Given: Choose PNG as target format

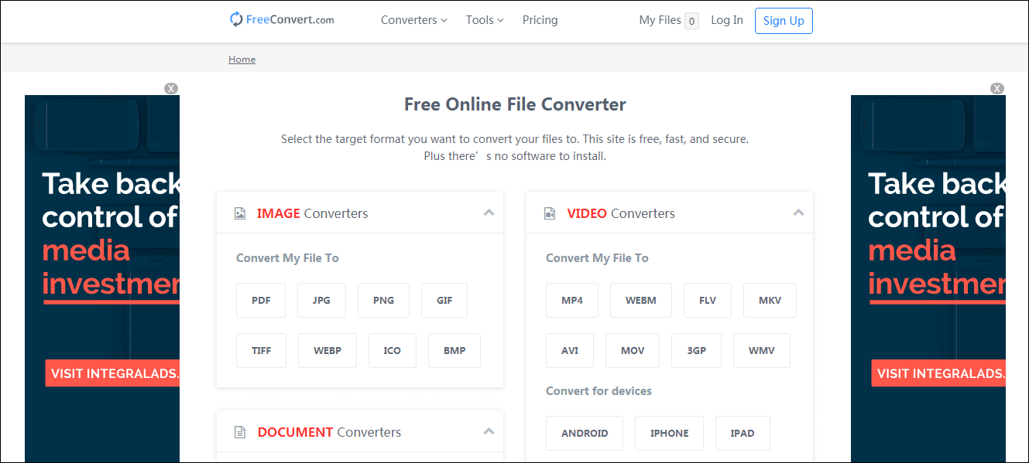Looking at the screenshot, I should [383, 301].
